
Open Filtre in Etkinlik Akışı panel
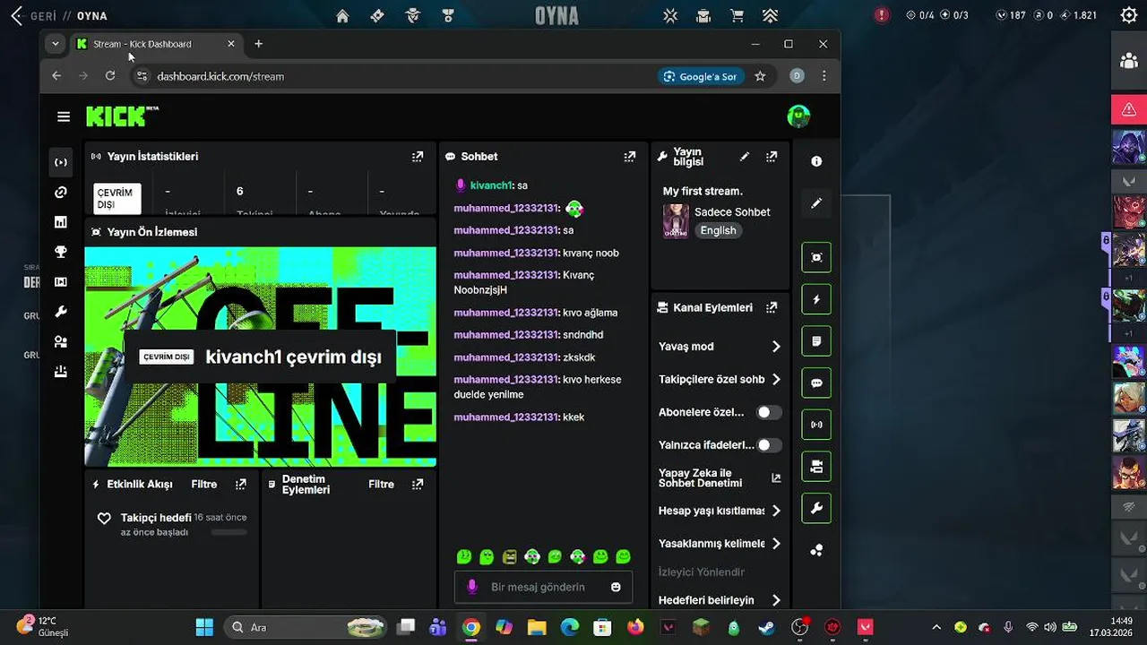click(204, 484)
